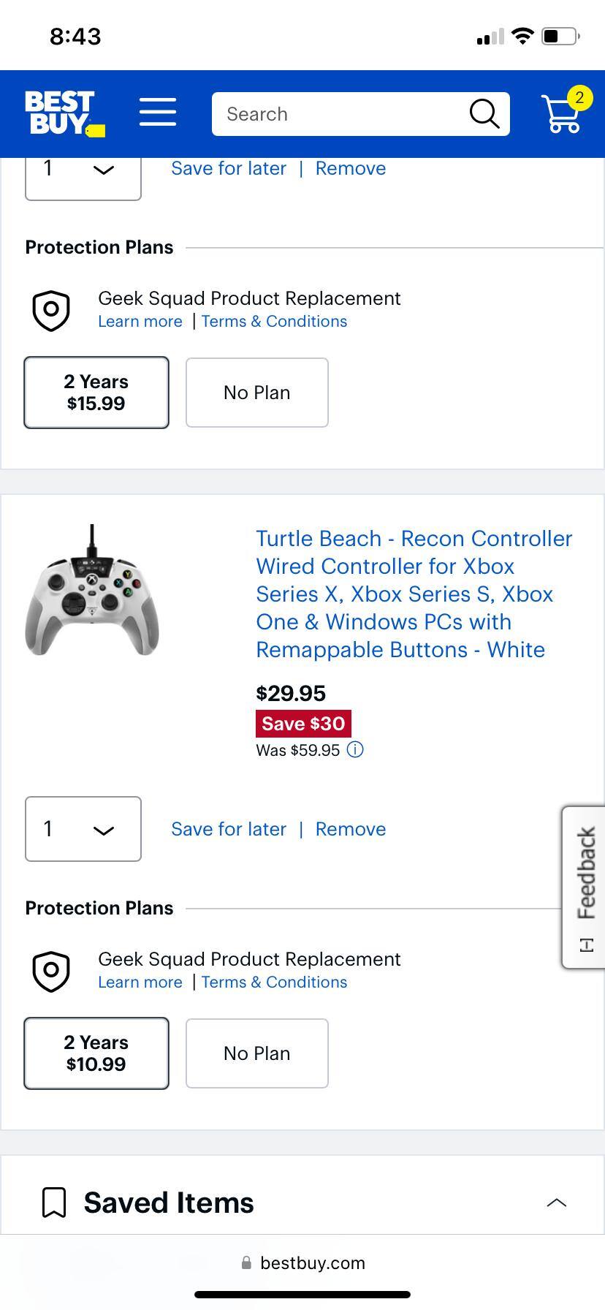Click the search magnifying glass icon
Viewport: 605px width, 1310px height.
point(484,113)
